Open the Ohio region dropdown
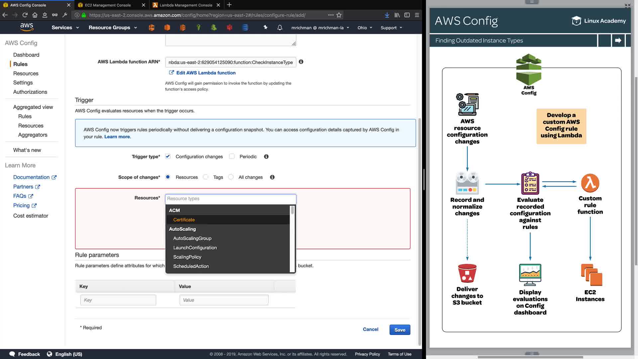The image size is (638, 359). [365, 28]
